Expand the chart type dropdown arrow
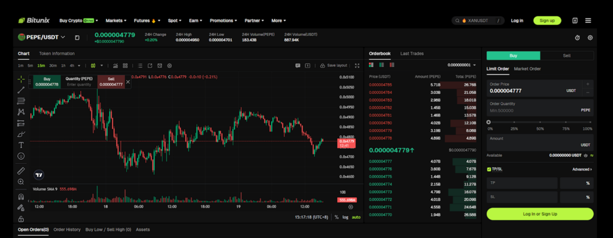The image size is (613, 238). click(x=102, y=66)
